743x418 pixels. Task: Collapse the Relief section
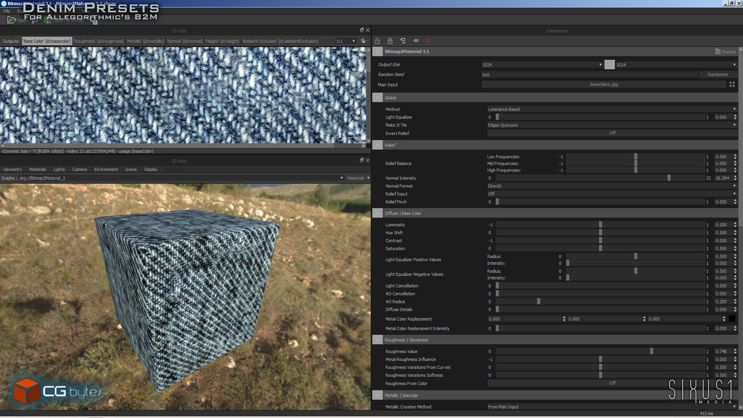(x=378, y=145)
